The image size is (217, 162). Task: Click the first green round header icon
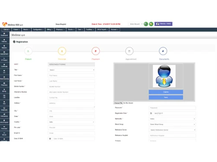[146, 24]
